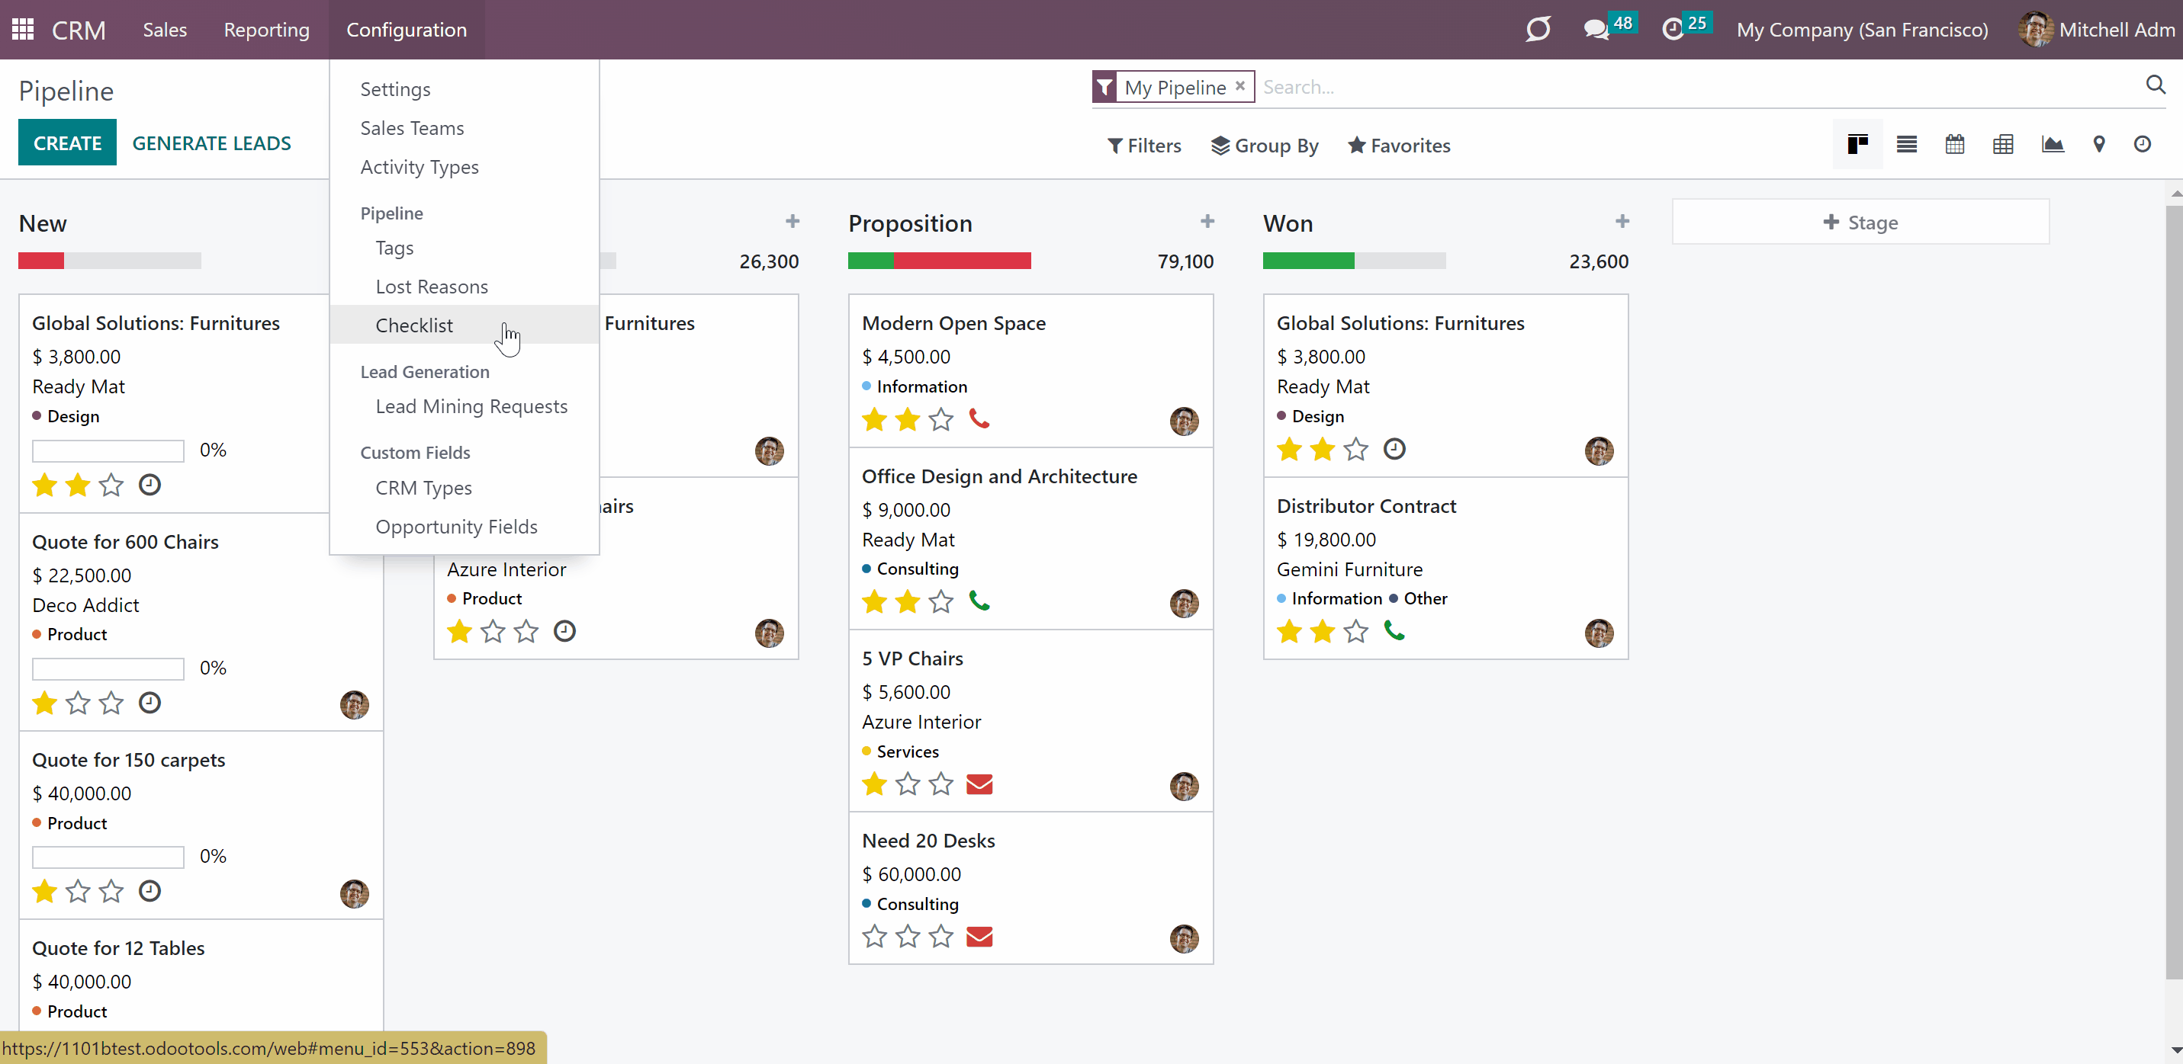The width and height of the screenshot is (2183, 1064).
Task: Set third star priority on Distributor Contract
Action: [x=1355, y=632]
